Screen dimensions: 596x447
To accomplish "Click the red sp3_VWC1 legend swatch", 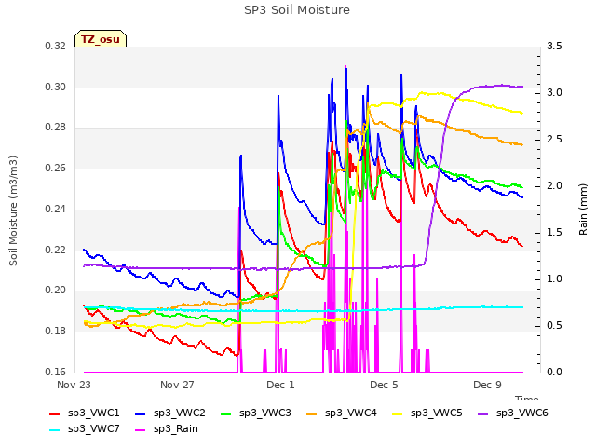I will 55,413.
